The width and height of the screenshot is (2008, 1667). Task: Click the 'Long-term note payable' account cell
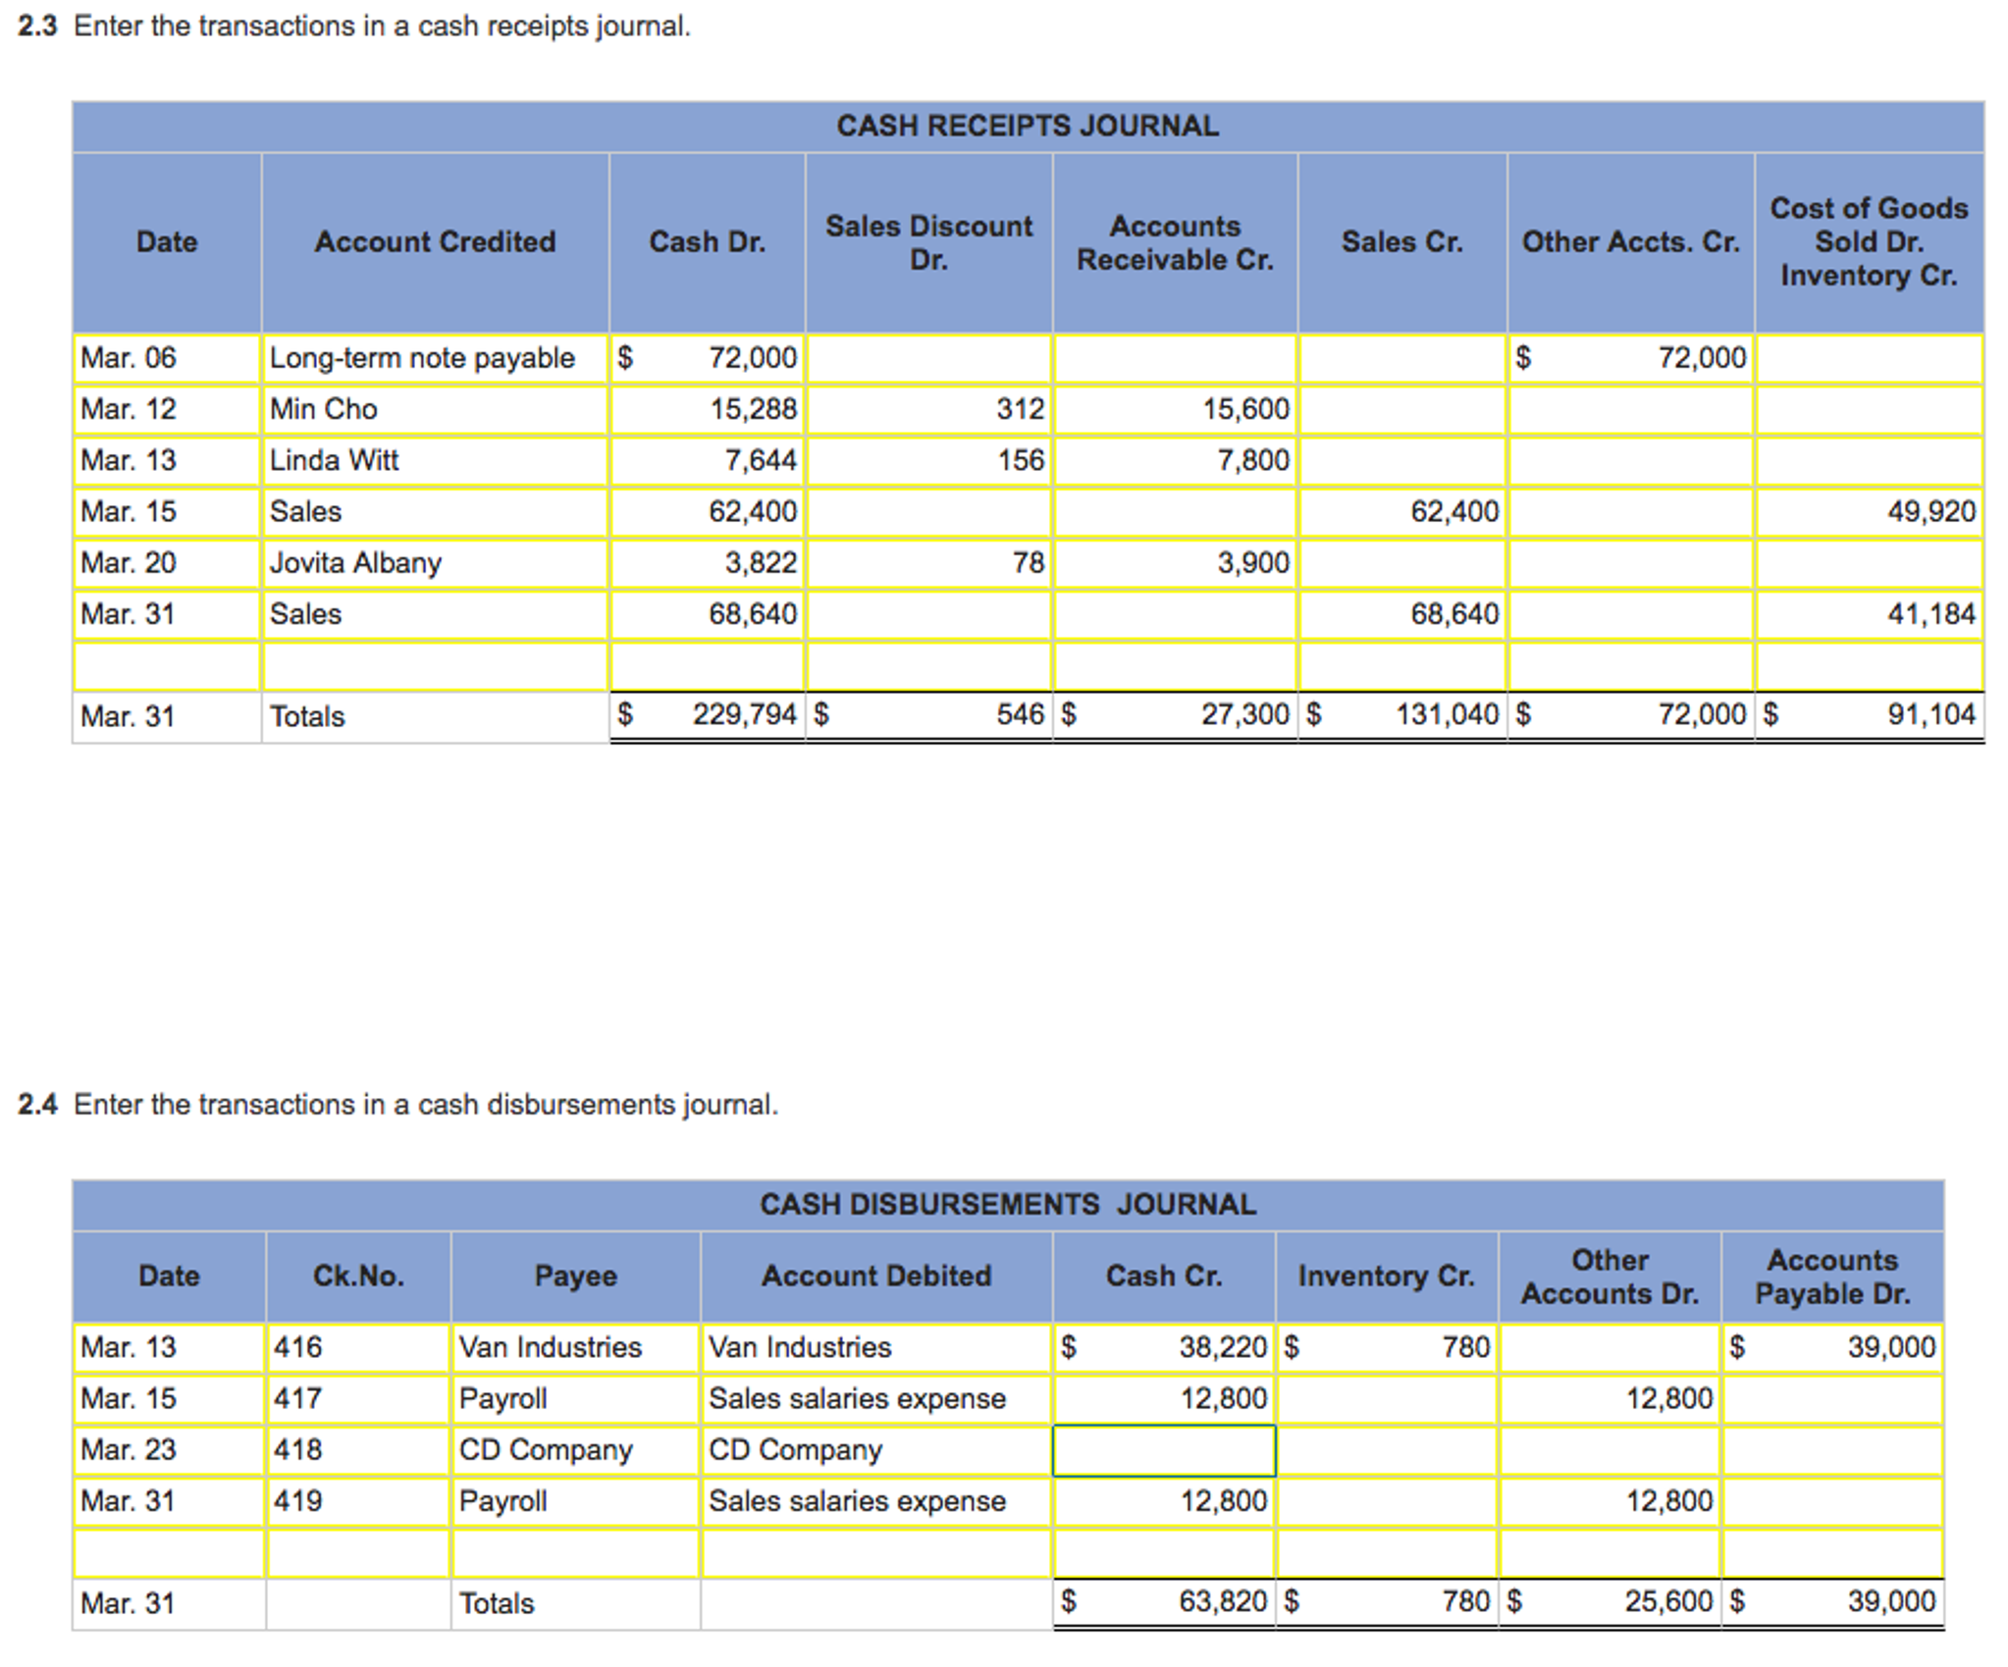[x=435, y=358]
